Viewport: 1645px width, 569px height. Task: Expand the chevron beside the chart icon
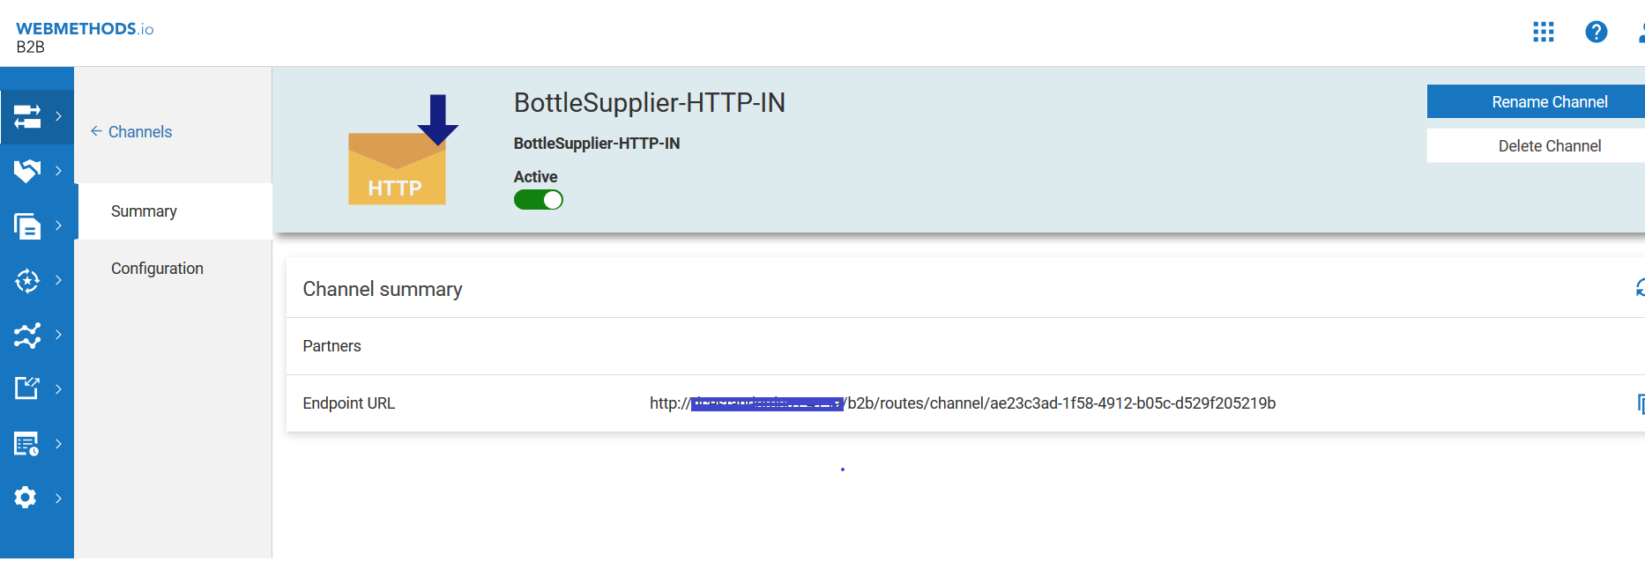(58, 335)
